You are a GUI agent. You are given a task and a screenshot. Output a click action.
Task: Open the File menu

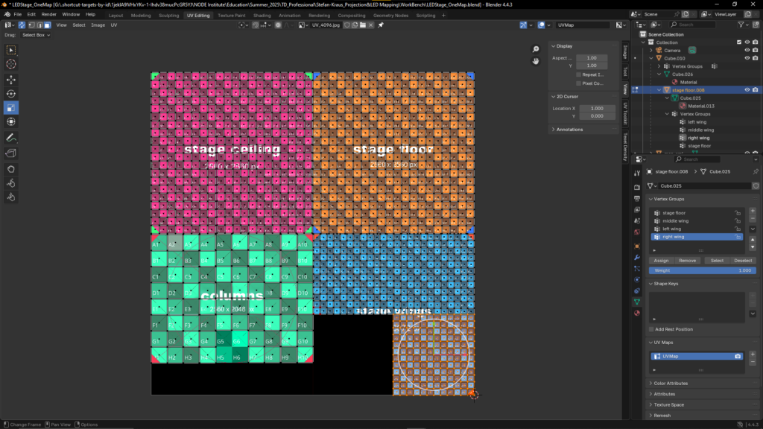(18, 15)
